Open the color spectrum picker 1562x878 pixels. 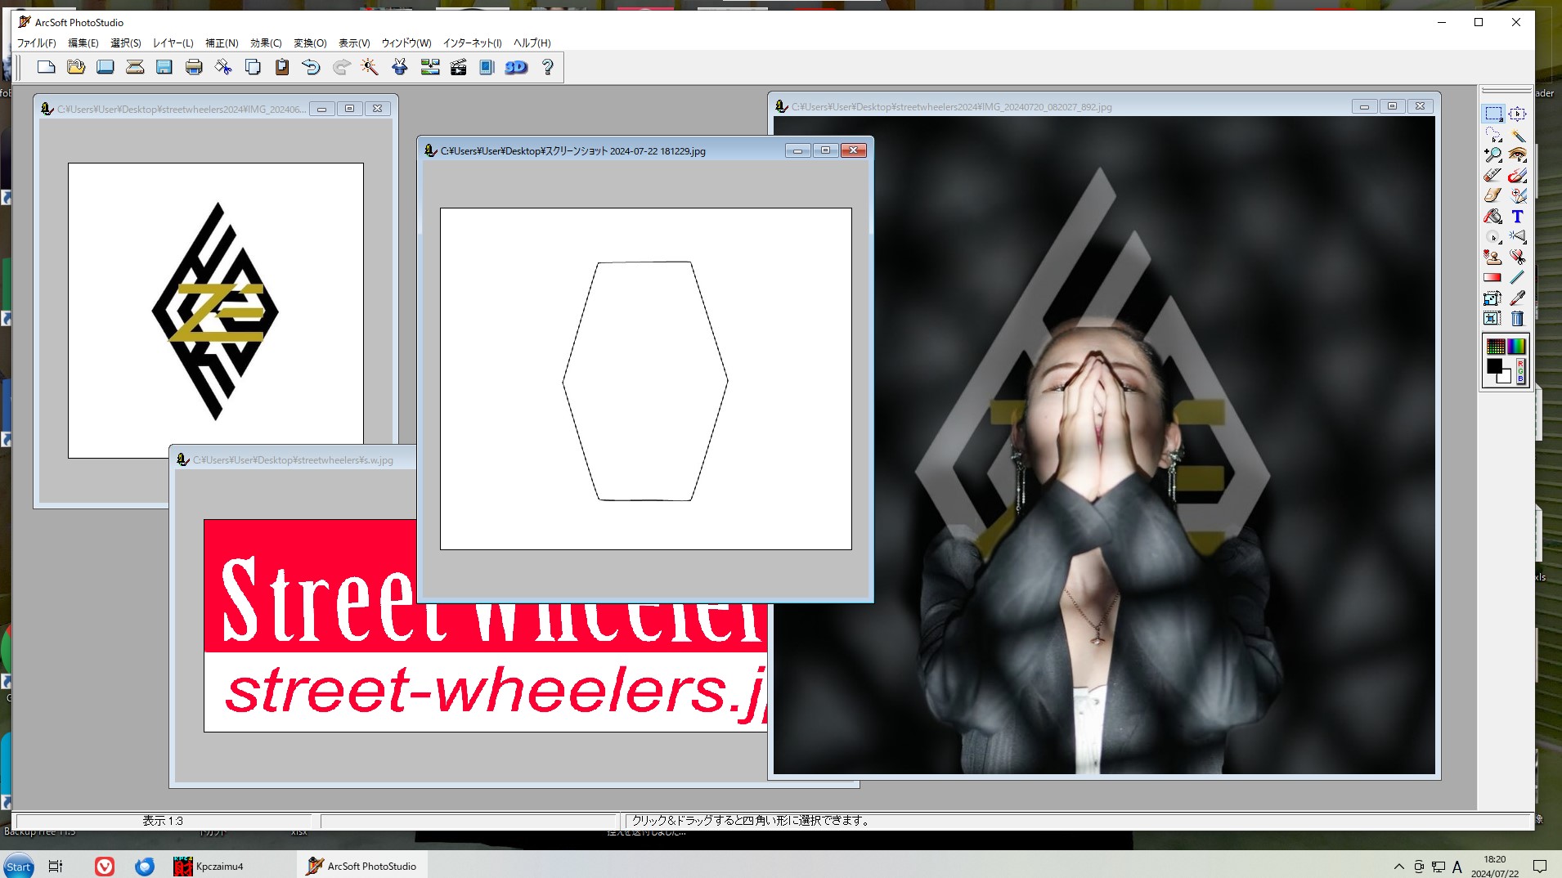coord(1517,346)
